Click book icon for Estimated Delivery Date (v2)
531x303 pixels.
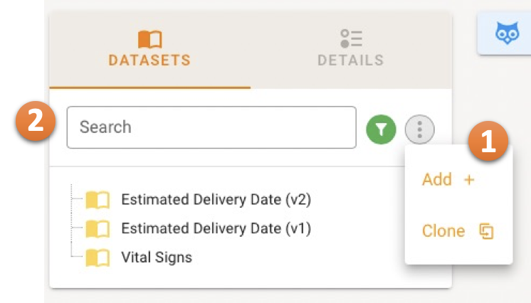click(x=98, y=200)
